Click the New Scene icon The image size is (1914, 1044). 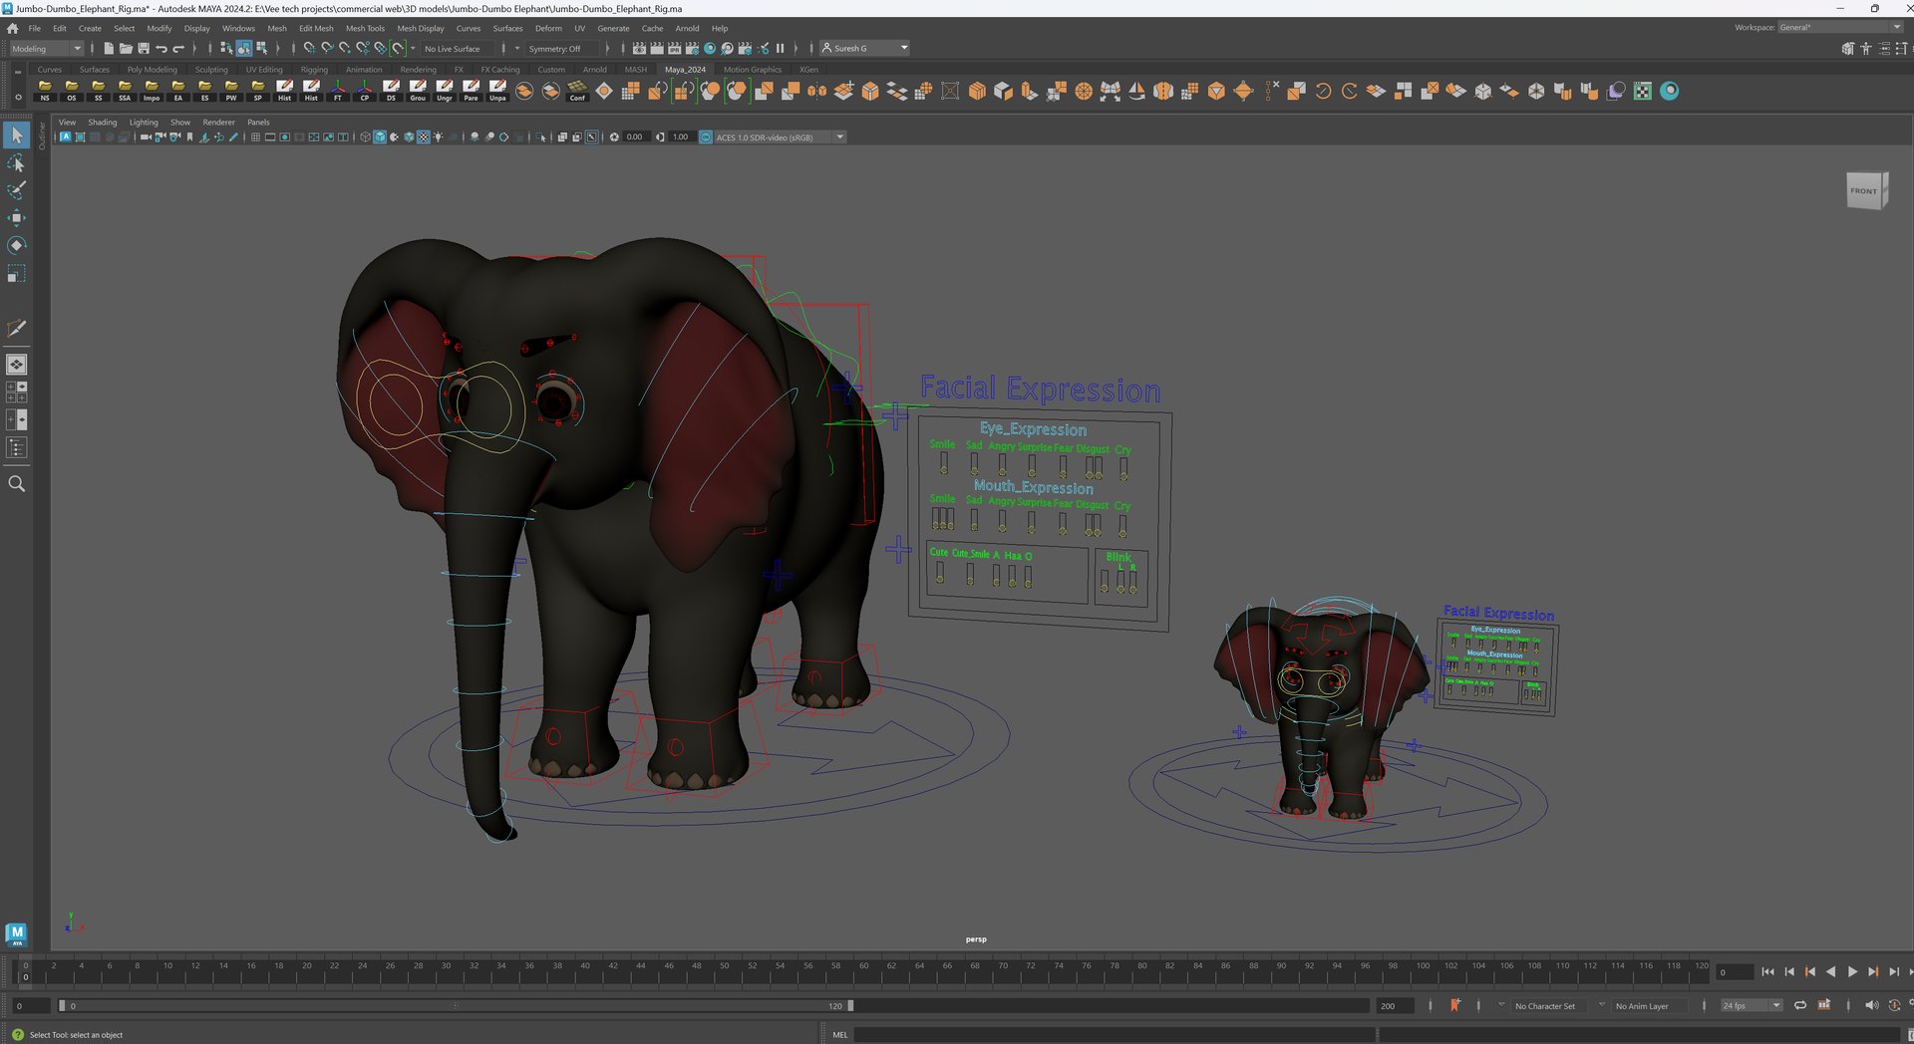(x=108, y=48)
